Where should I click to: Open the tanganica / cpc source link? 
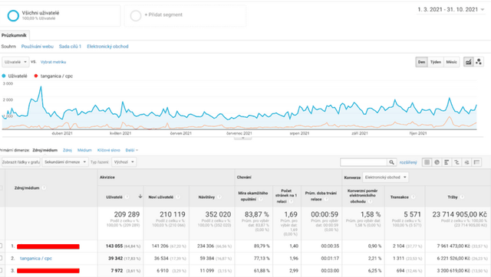click(36, 259)
